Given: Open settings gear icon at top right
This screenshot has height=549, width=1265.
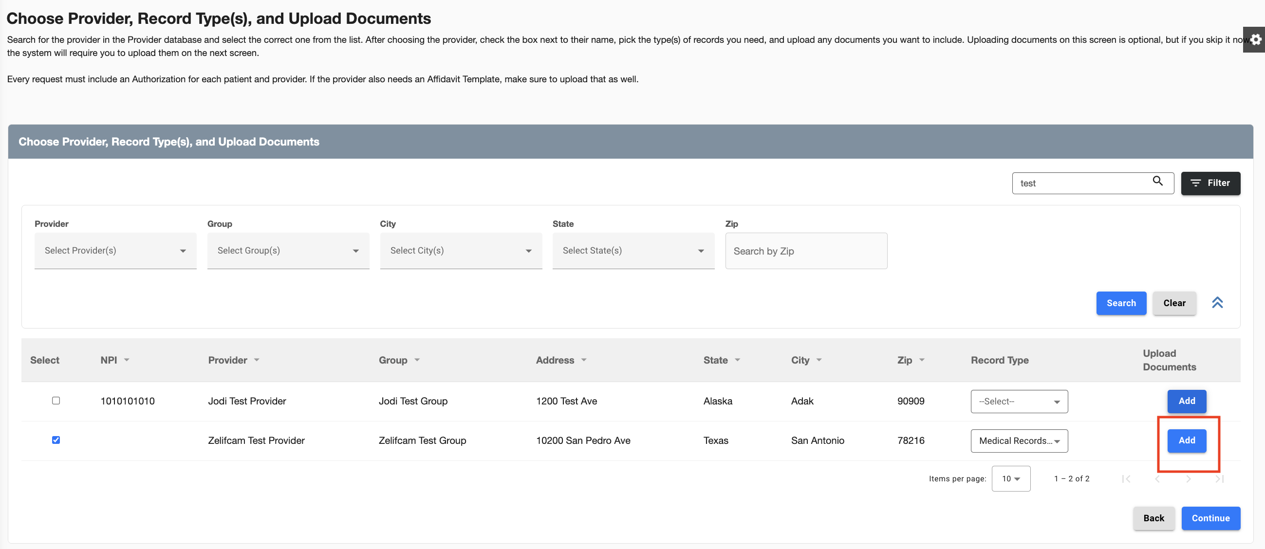Looking at the screenshot, I should (x=1256, y=40).
